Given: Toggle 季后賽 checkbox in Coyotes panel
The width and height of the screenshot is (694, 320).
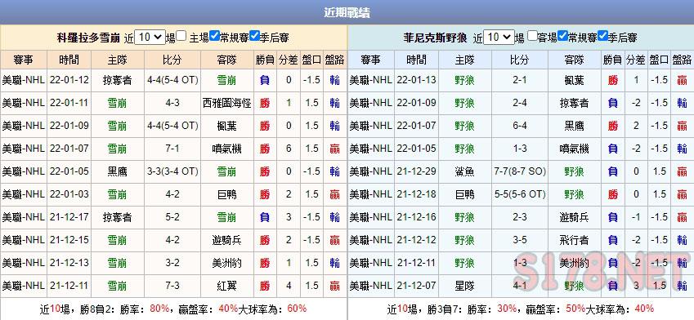Looking at the screenshot, I should tap(602, 36).
